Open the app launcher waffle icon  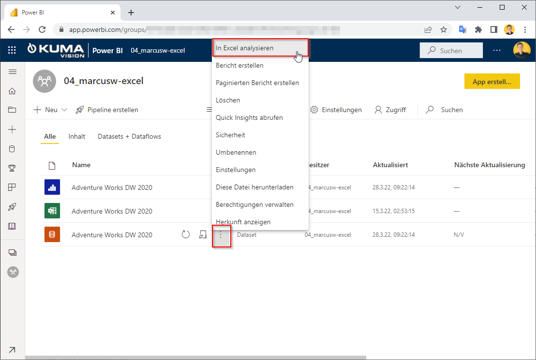12,50
